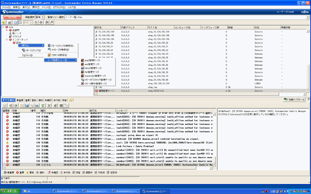311x194 pixels.
Task: Switch to map view toolbar icon
Action: 16,23
